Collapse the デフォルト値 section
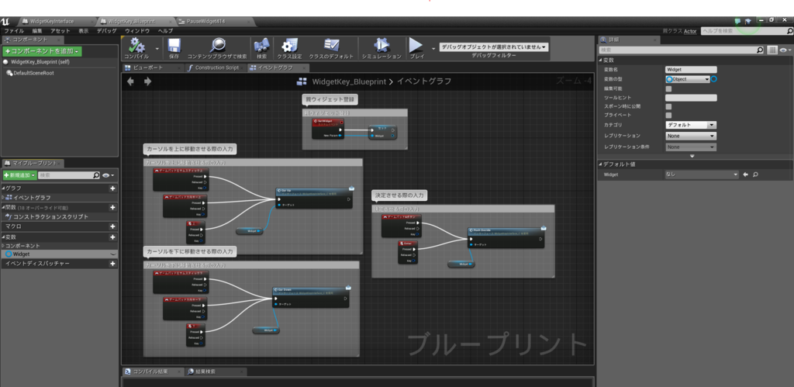794x387 pixels. tap(601, 164)
